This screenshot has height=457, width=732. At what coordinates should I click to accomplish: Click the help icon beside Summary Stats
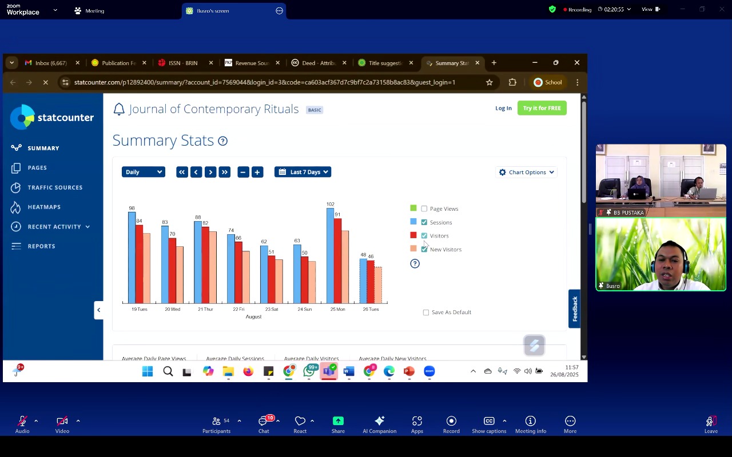click(223, 141)
